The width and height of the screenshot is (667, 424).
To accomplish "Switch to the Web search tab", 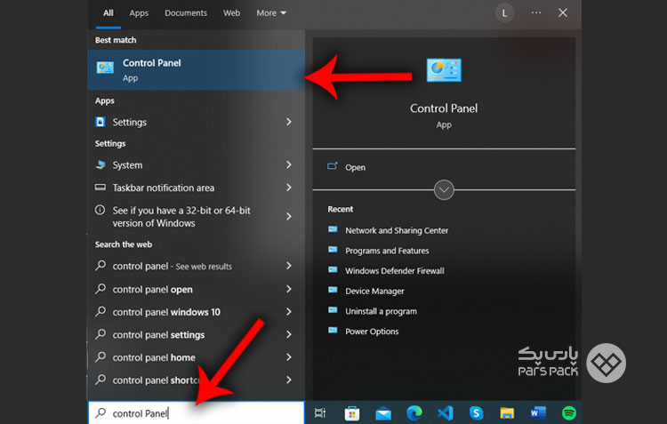I will [x=231, y=13].
